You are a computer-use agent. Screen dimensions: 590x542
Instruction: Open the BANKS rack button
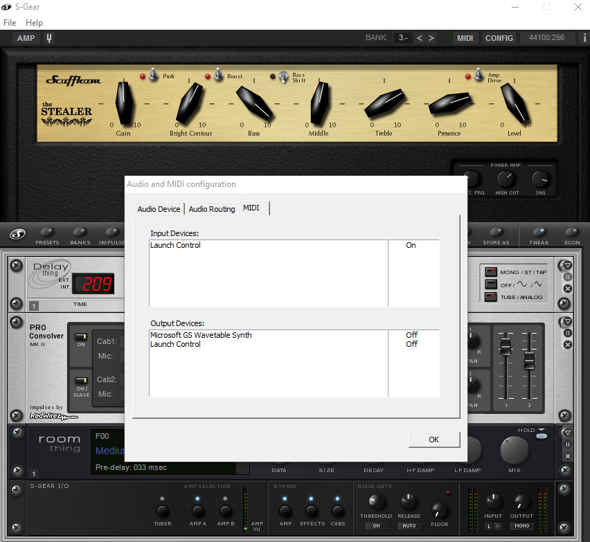[x=80, y=236]
